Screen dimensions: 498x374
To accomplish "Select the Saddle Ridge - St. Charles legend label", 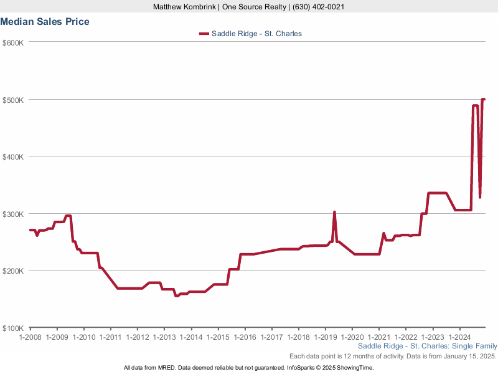I will [256, 34].
